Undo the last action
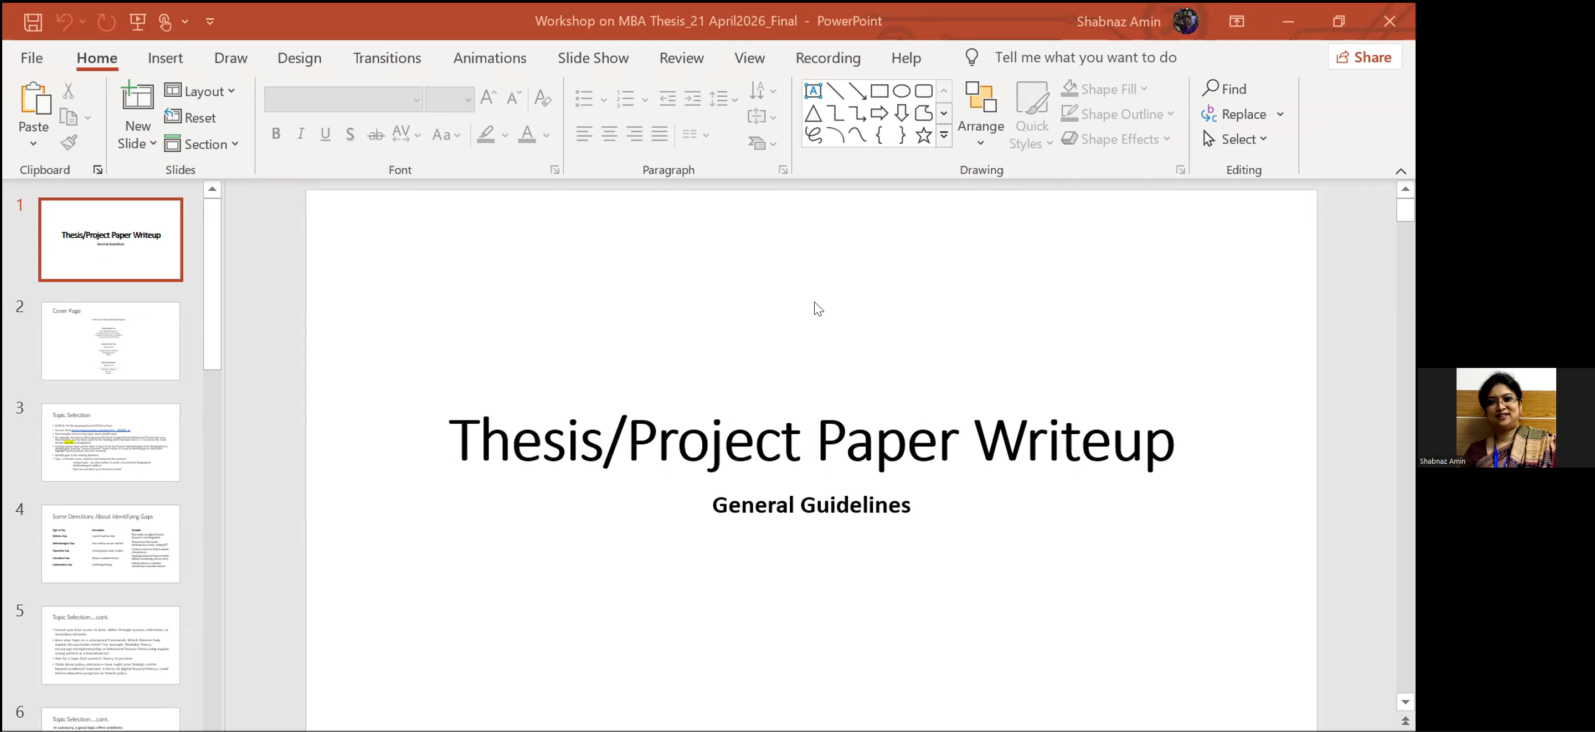This screenshot has height=732, width=1595. point(64,22)
